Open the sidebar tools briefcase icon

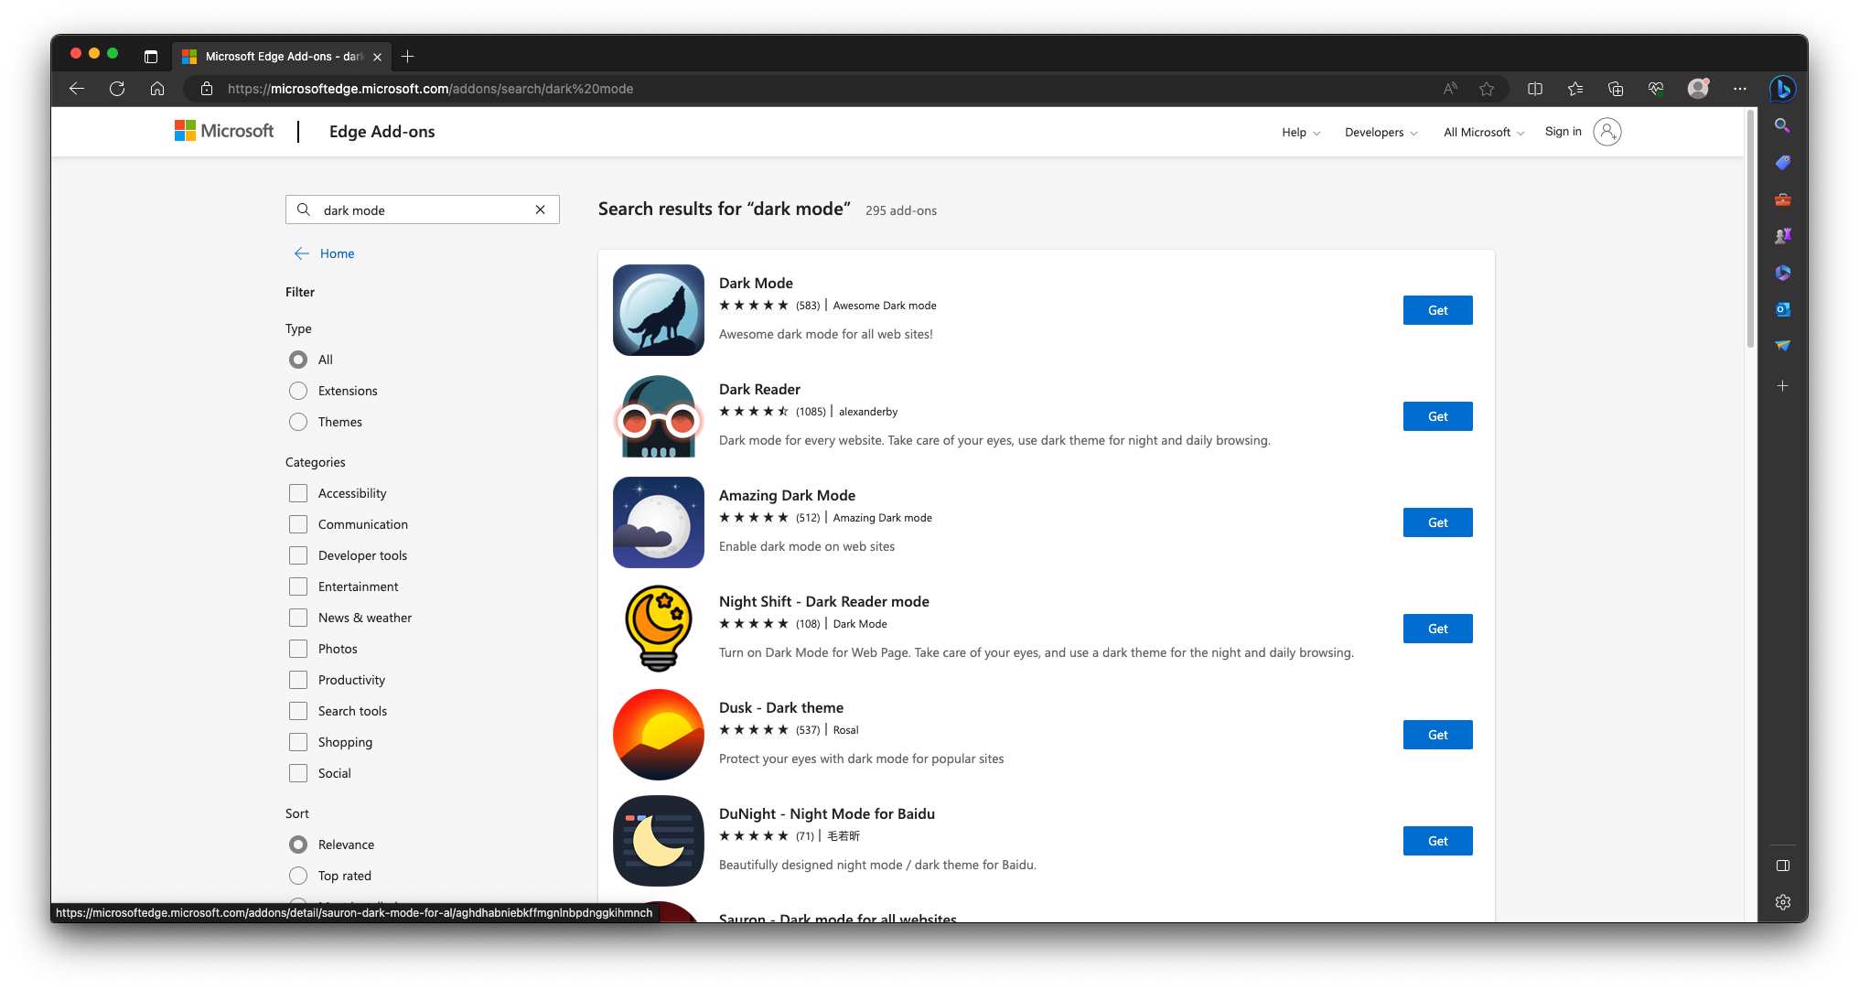[1782, 199]
